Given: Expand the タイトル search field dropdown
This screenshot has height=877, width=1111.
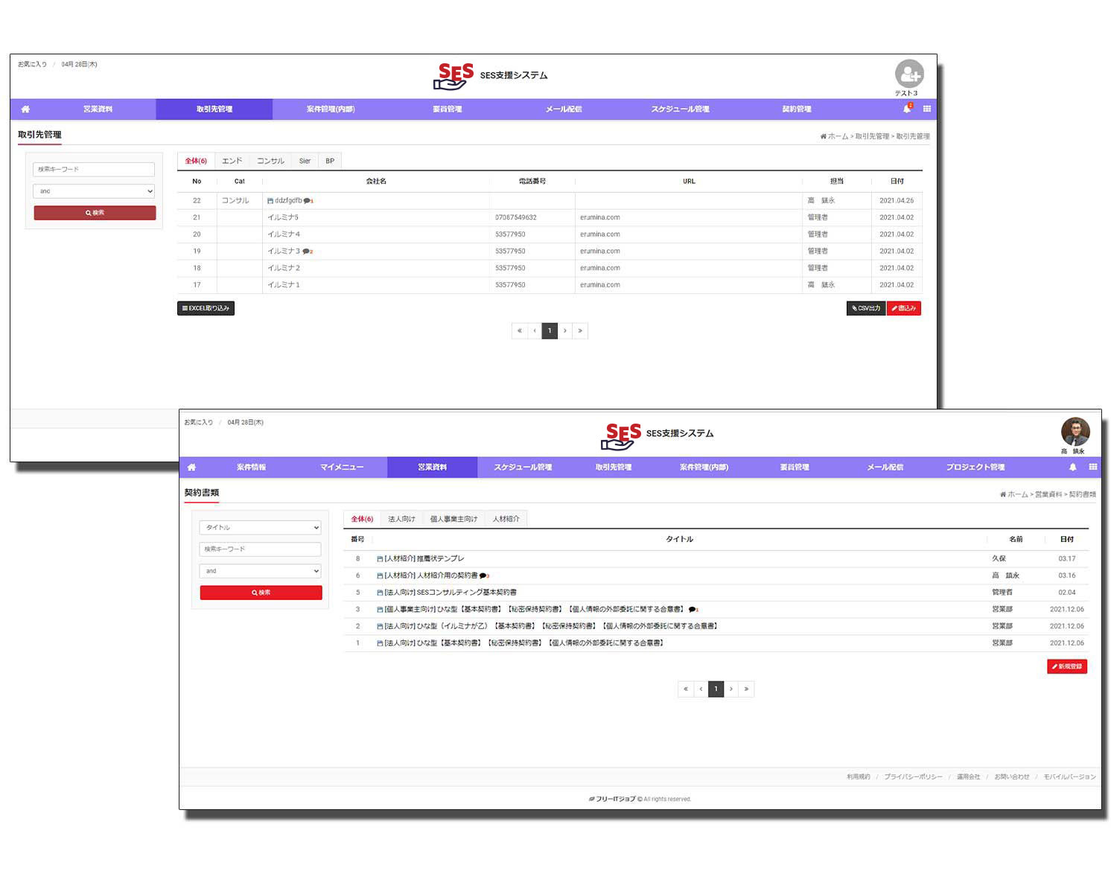Looking at the screenshot, I should click(260, 527).
